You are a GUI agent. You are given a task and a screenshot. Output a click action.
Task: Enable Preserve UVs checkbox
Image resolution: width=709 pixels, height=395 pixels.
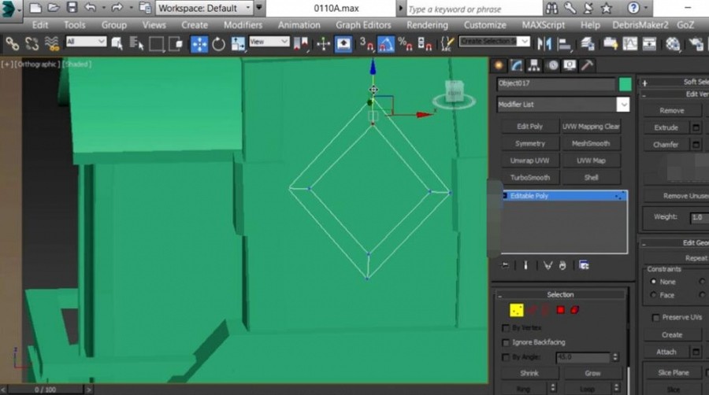[655, 318]
